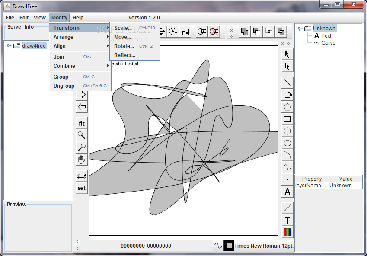Fit drawing to window with fit button
The width and height of the screenshot is (367, 256).
point(81,123)
